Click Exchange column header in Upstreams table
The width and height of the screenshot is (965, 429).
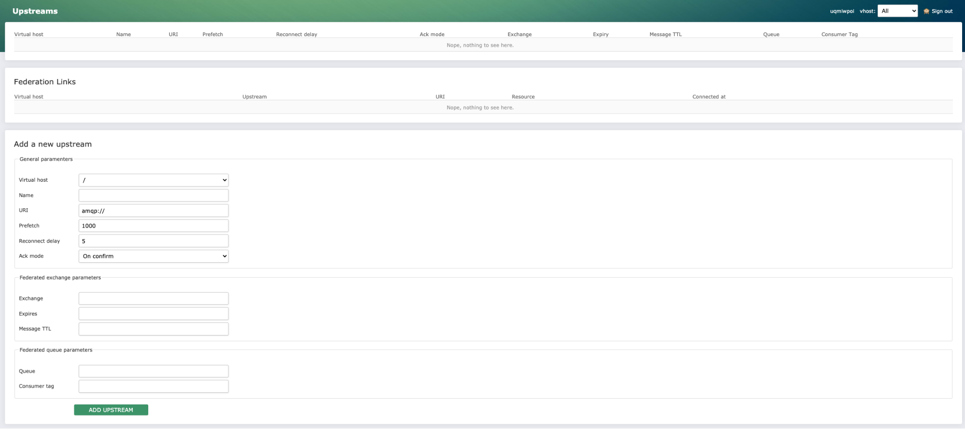(519, 34)
